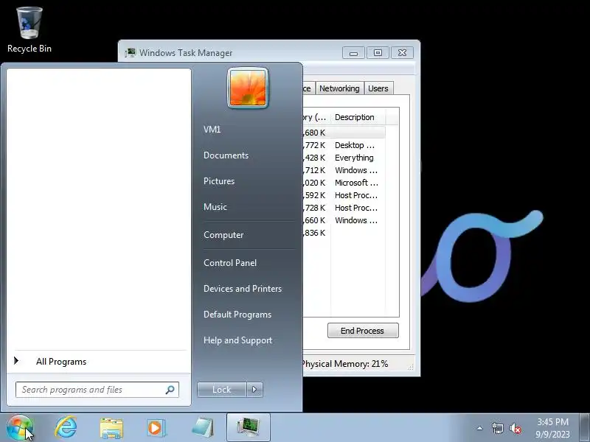Open Computer from Start menu
The width and height of the screenshot is (590, 442).
click(223, 235)
